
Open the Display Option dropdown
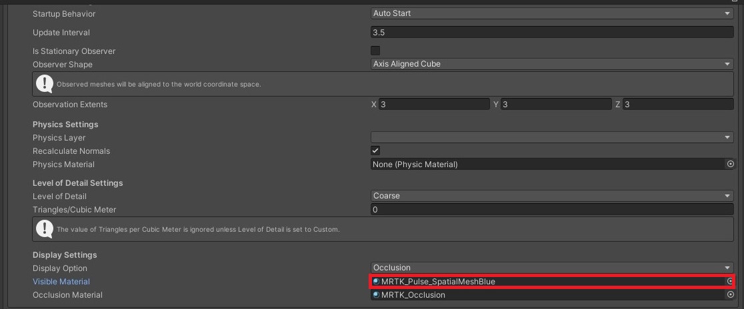[x=552, y=268]
